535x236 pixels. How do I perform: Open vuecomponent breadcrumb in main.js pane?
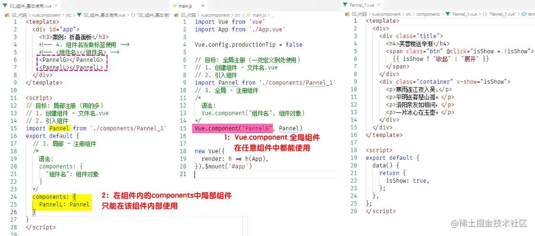click(215, 15)
